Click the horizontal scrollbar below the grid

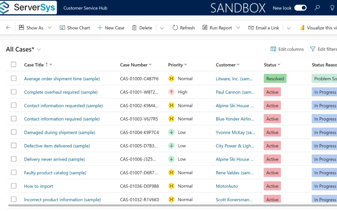pos(172,205)
